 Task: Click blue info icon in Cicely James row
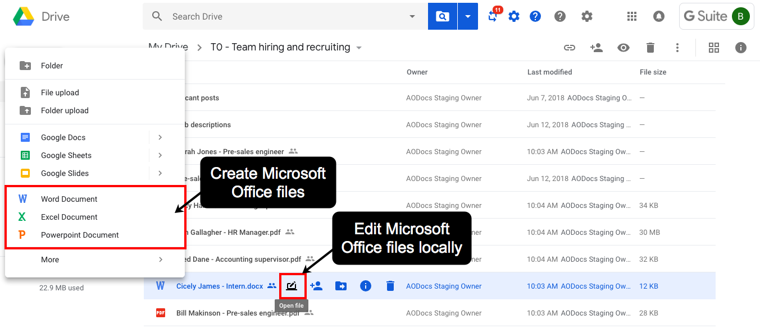366,286
